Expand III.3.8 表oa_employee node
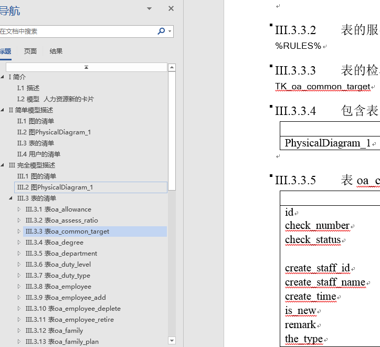Screen dimensions: 380x347 coord(19,287)
